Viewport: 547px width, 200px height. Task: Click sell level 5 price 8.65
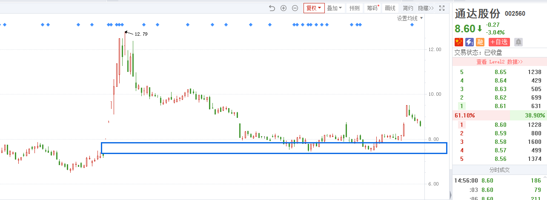tap(500, 72)
